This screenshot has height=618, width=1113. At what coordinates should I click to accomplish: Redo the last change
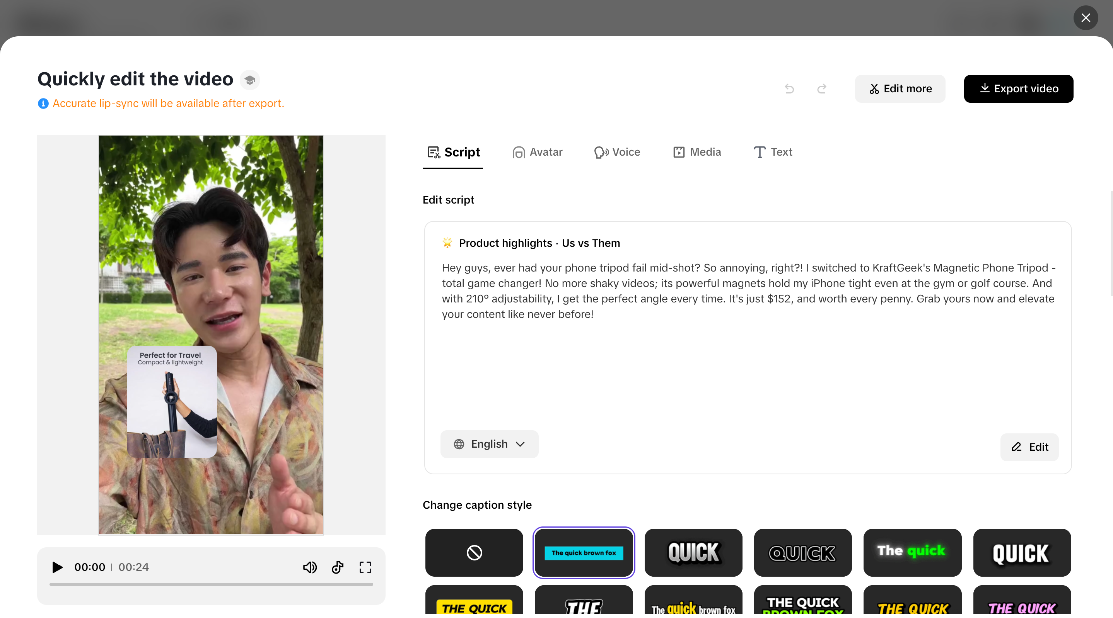pos(822,88)
